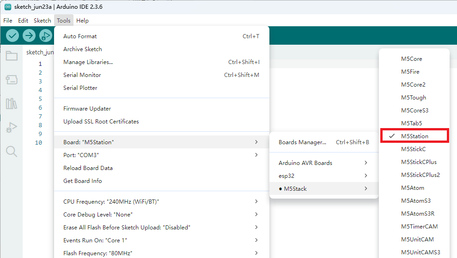
Task: Click line number 1 in editor gutter
Action: [40, 64]
